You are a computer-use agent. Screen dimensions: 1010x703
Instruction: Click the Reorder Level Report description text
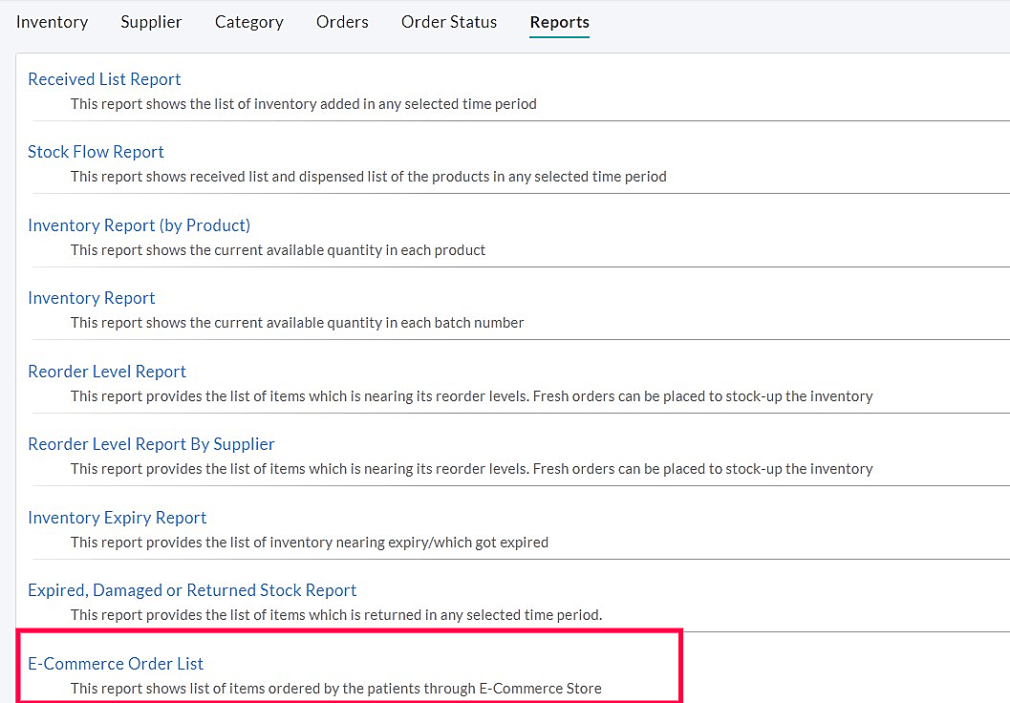(471, 396)
